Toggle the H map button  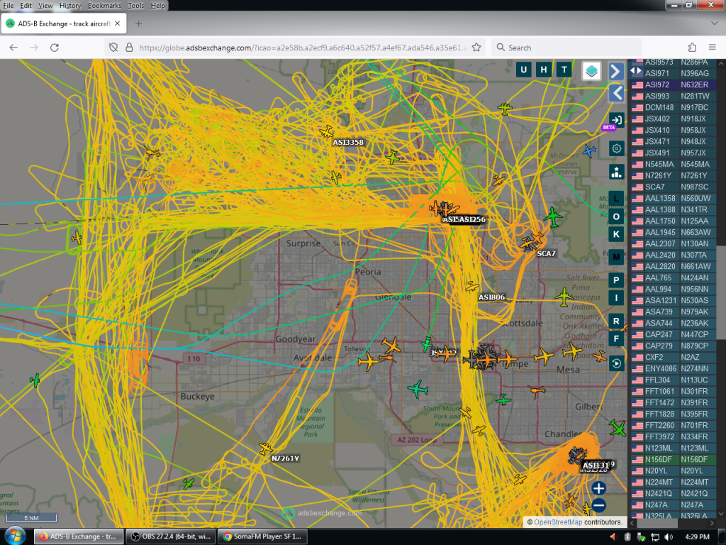(544, 70)
